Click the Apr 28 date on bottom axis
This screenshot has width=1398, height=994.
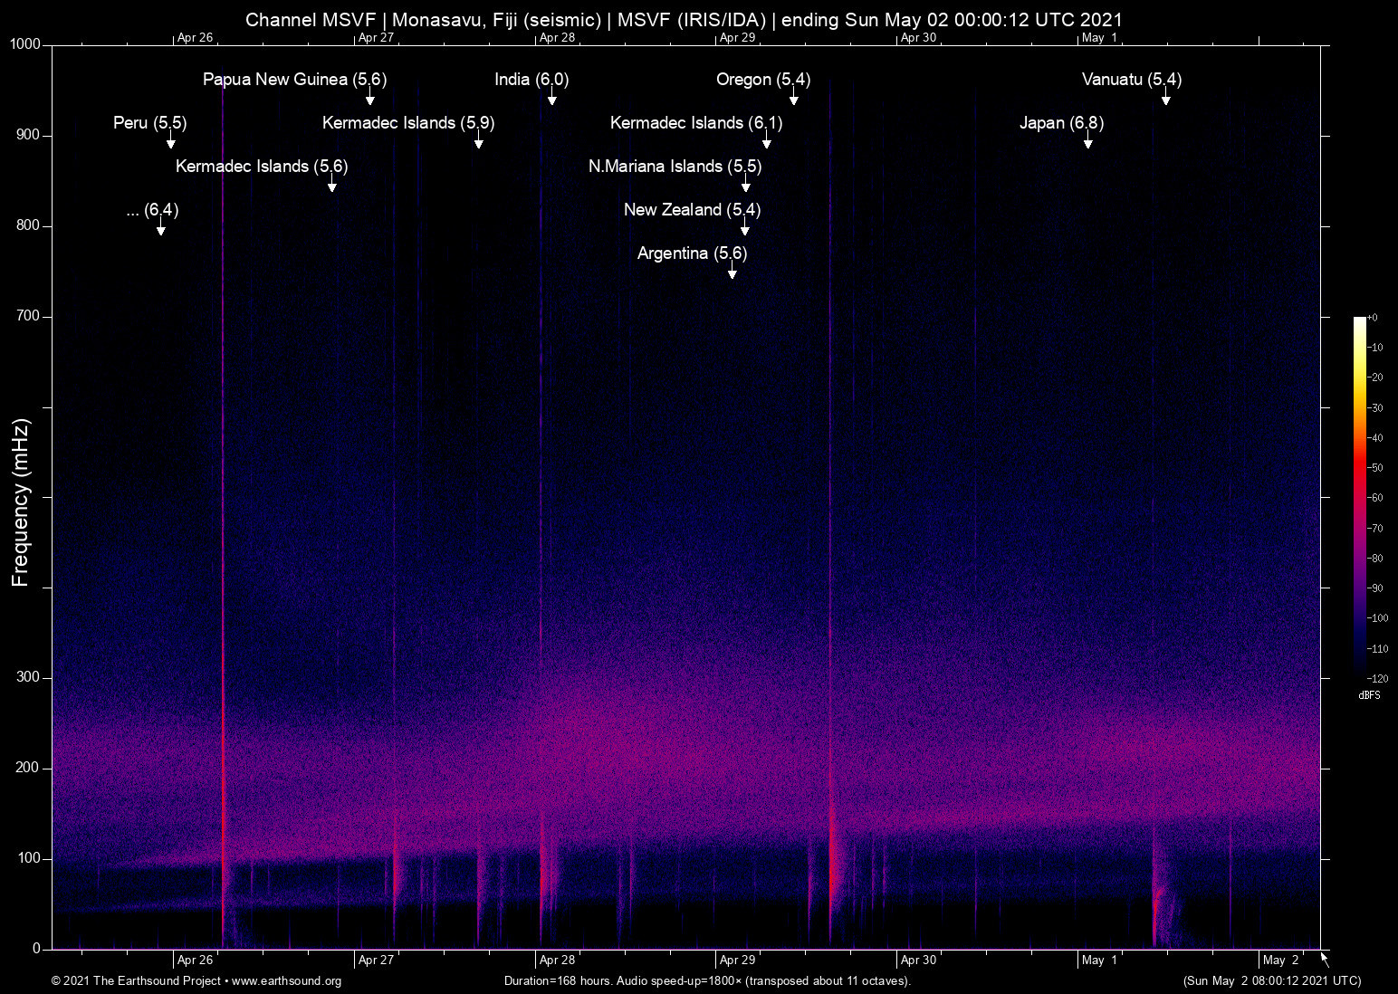point(557,961)
